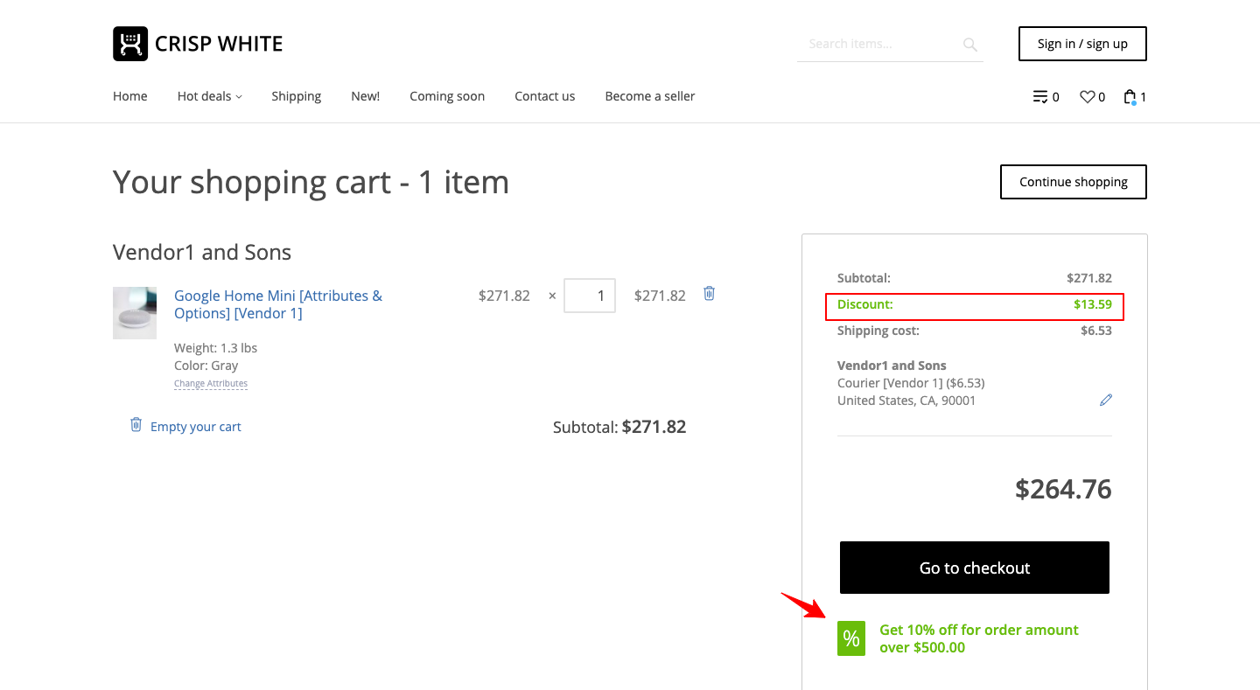Click the Sign in / sign up button
This screenshot has height=690, width=1260.
tap(1082, 44)
